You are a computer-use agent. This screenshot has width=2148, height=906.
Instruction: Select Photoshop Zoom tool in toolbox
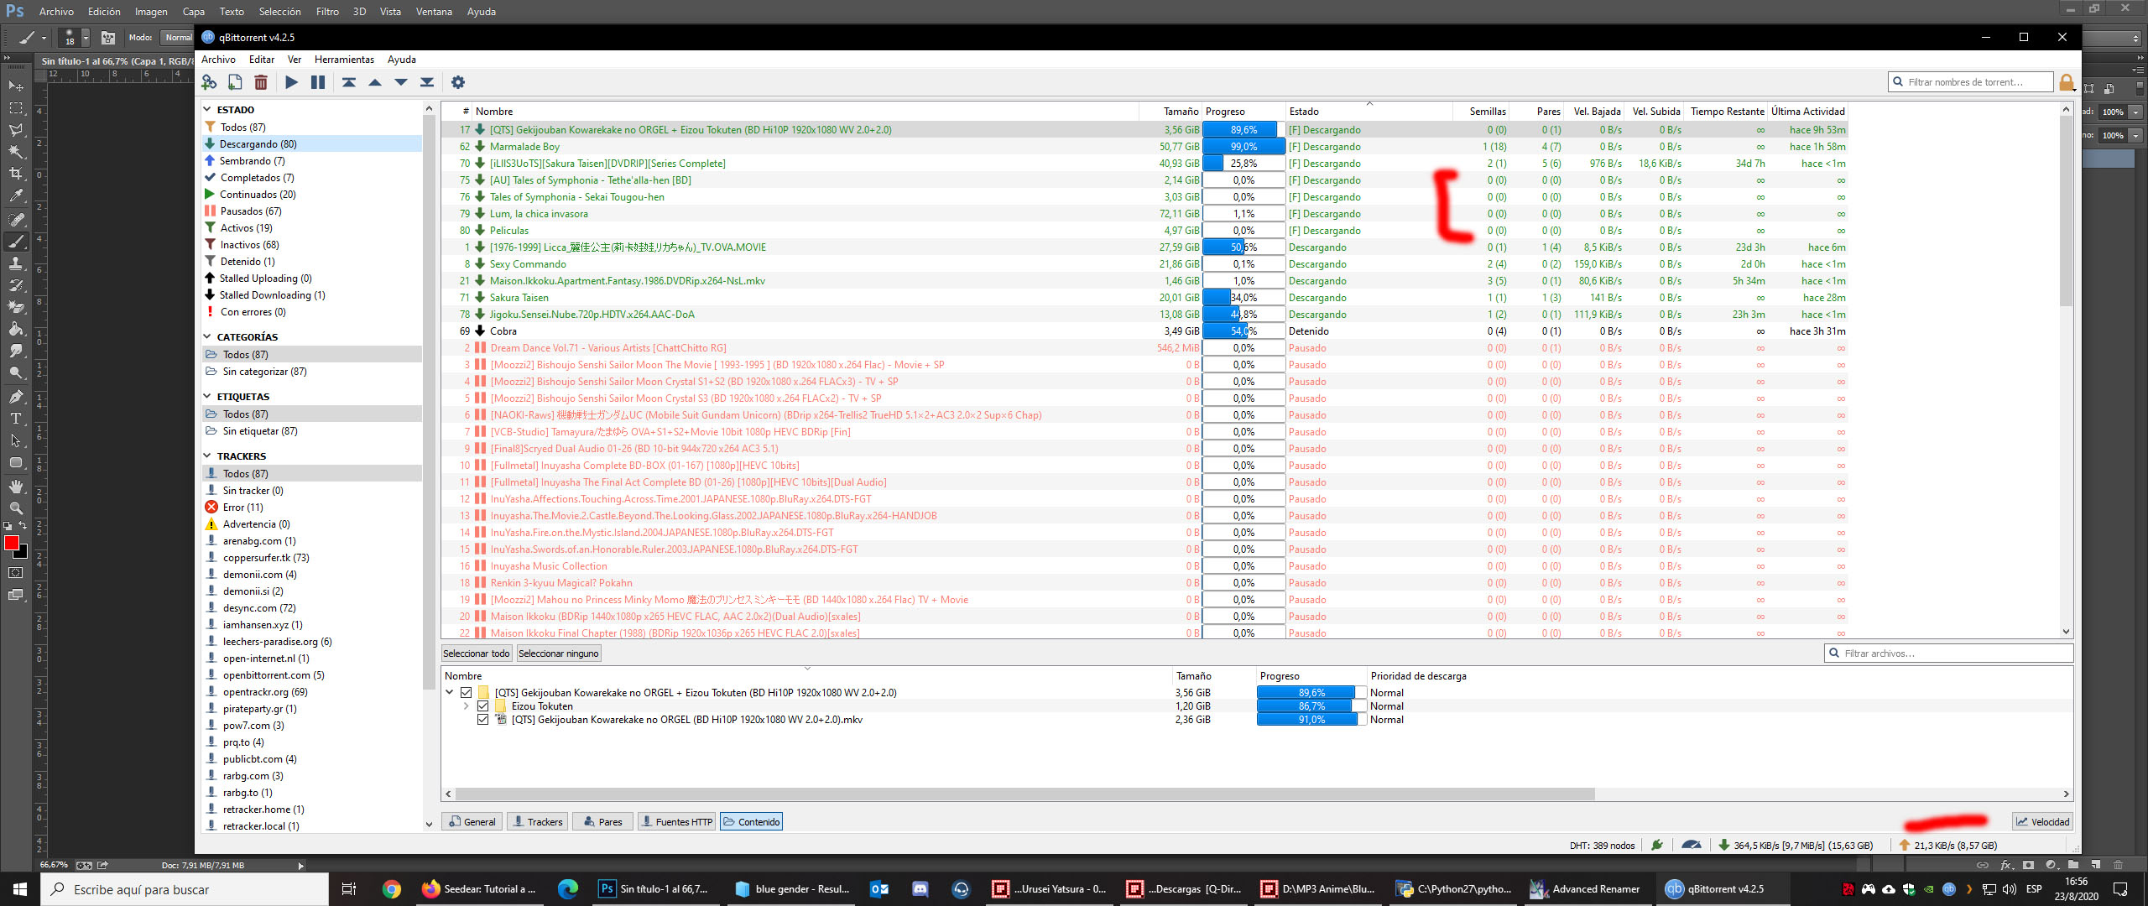[x=16, y=508]
